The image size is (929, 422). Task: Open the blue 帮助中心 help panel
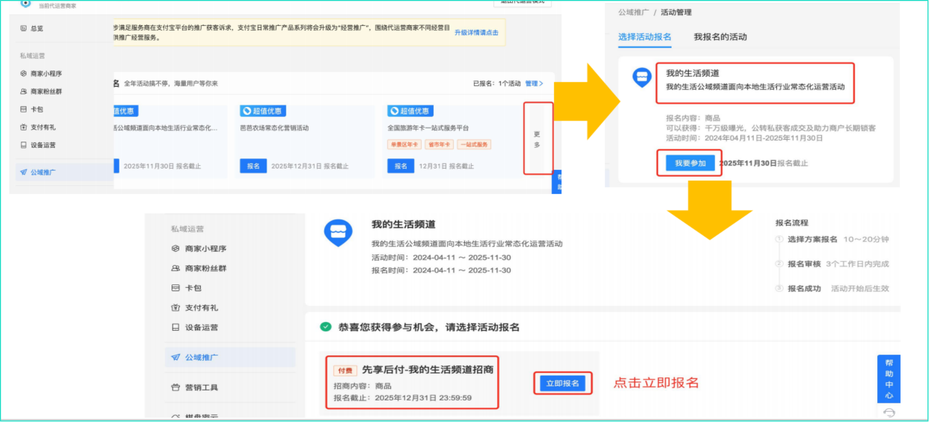coord(888,379)
